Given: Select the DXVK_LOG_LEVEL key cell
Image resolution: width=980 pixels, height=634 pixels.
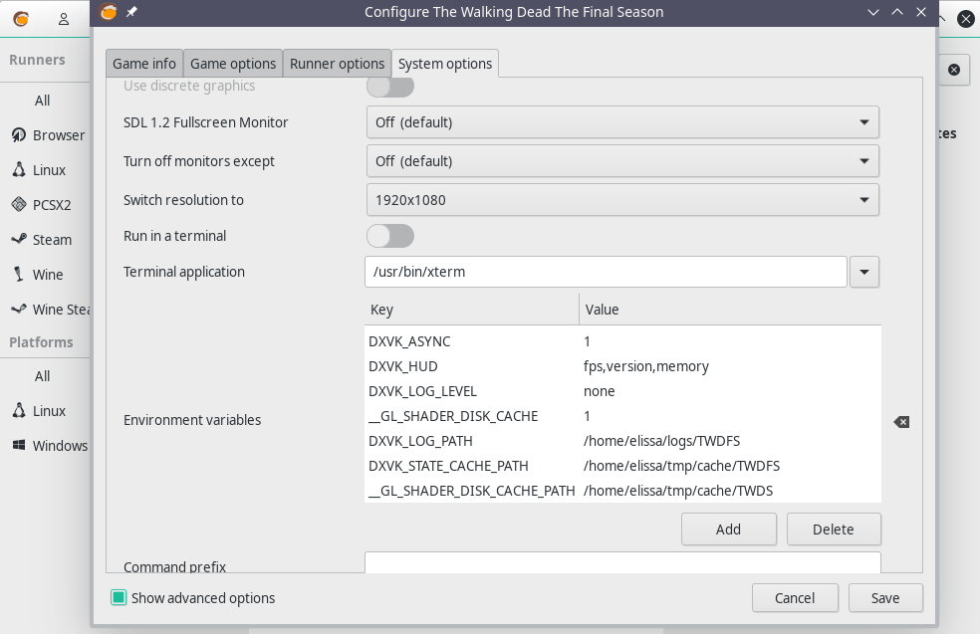Looking at the screenshot, I should coord(422,391).
